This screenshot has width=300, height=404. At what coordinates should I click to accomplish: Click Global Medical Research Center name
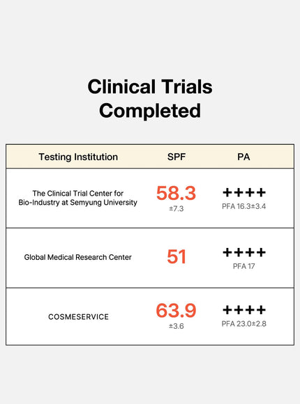77,257
